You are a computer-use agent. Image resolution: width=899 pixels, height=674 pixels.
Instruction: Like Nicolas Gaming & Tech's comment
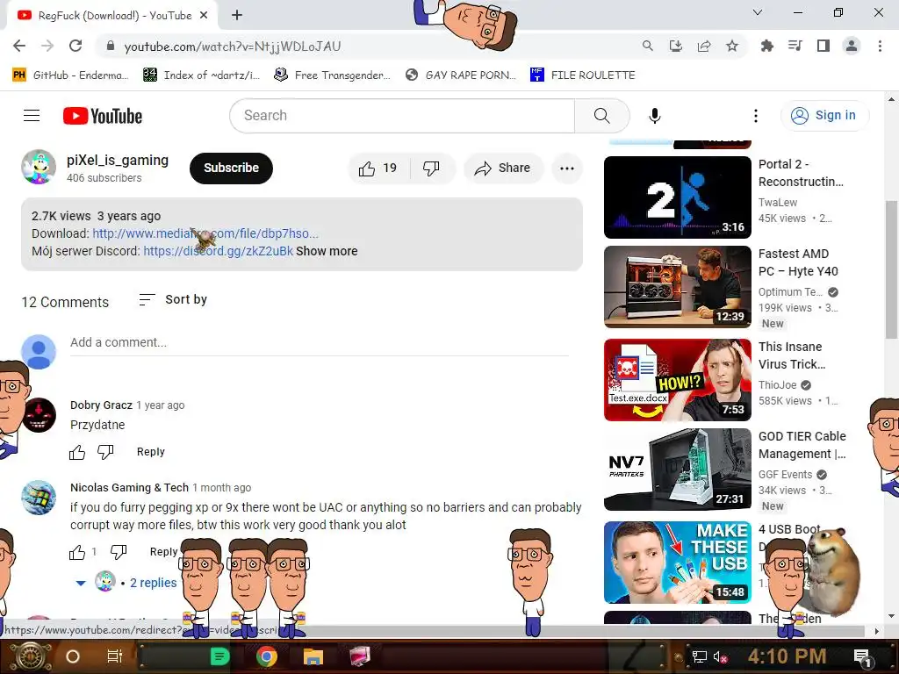pyautogui.click(x=77, y=552)
